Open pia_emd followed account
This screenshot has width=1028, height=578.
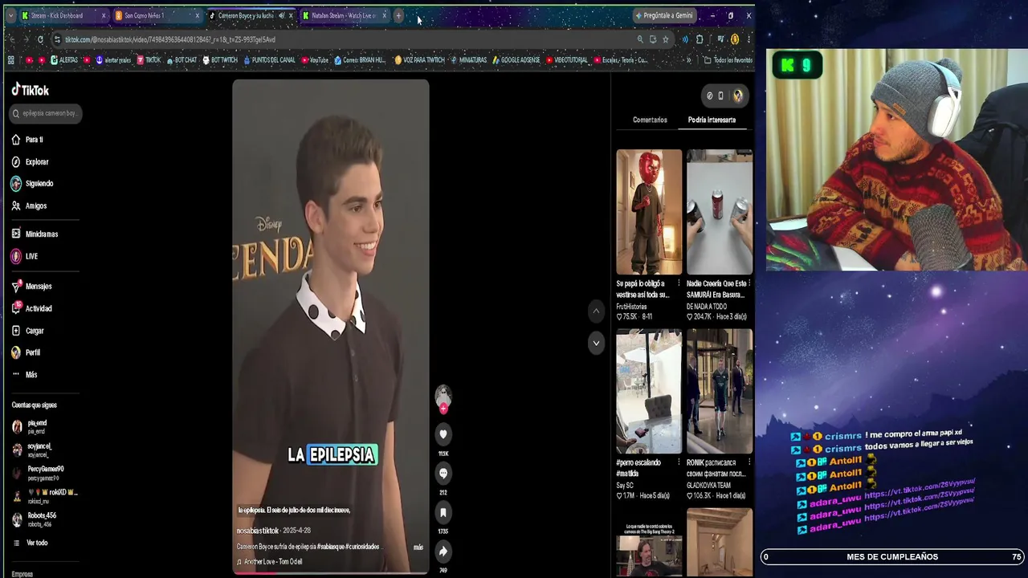pos(31,427)
